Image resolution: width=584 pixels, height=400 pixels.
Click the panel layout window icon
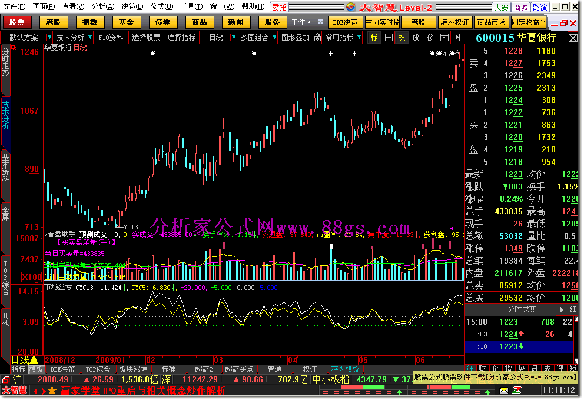(446, 38)
